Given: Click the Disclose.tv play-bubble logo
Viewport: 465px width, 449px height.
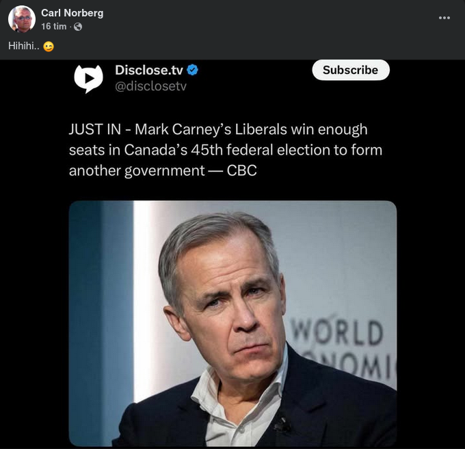Looking at the screenshot, I should point(88,78).
